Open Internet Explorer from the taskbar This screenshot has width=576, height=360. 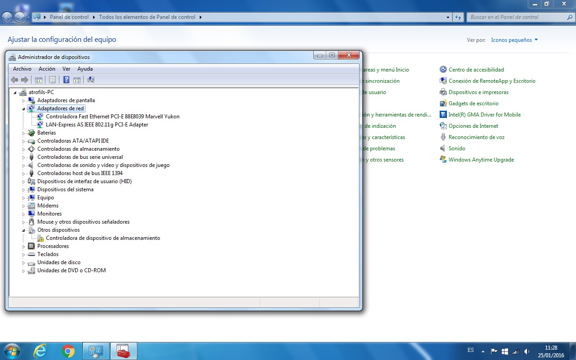(40, 351)
